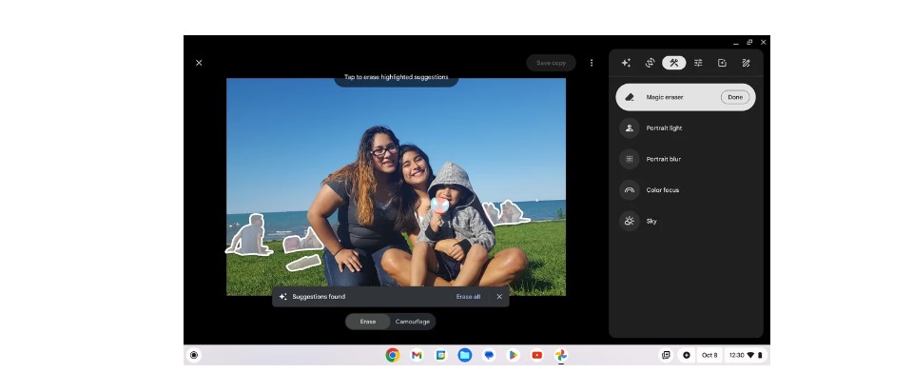Open Google Calendar from the shelf
This screenshot has height=373, width=913.
pyautogui.click(x=440, y=355)
